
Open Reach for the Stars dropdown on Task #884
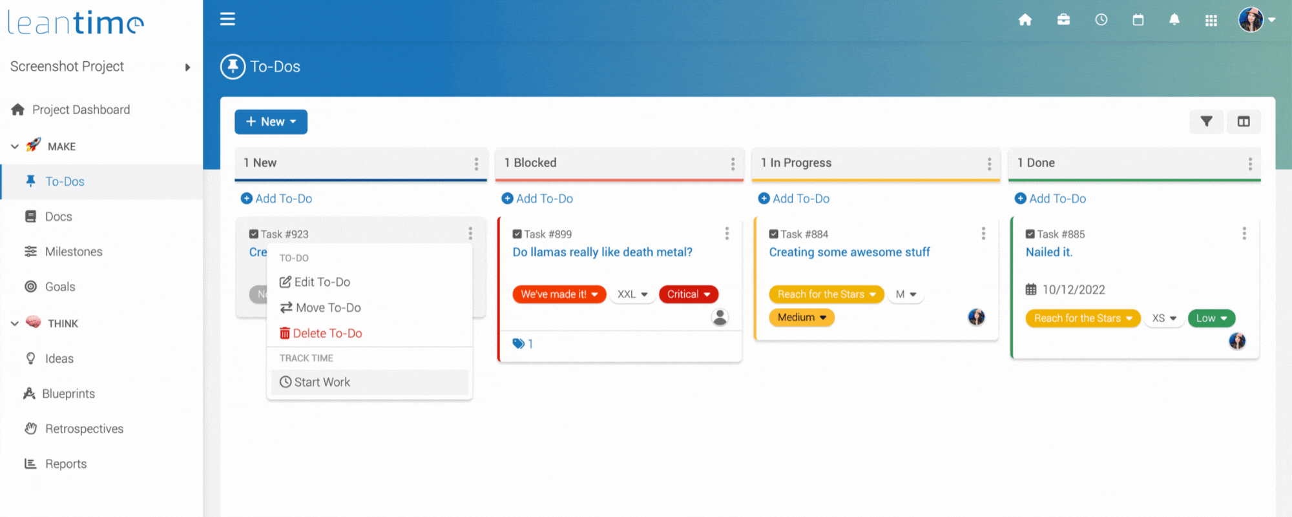826,294
